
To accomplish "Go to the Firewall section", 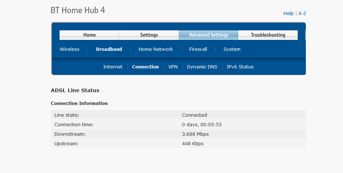I will (x=198, y=49).
